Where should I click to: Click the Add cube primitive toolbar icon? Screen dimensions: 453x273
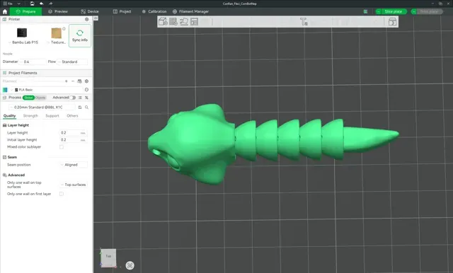[163, 22]
